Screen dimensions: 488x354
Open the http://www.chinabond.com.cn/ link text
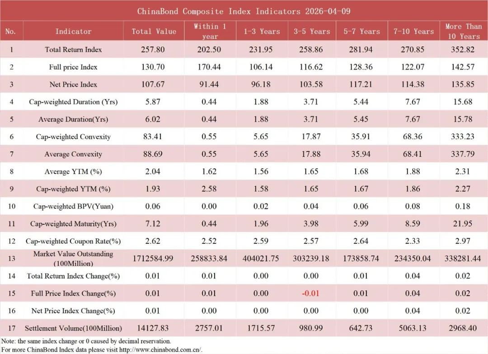[x=160, y=349]
